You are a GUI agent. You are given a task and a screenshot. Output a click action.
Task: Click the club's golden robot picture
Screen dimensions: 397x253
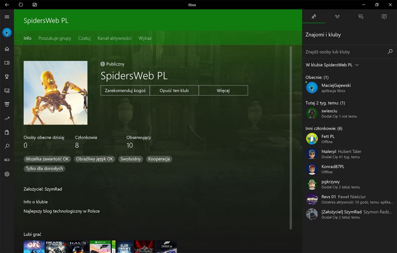tap(56, 93)
